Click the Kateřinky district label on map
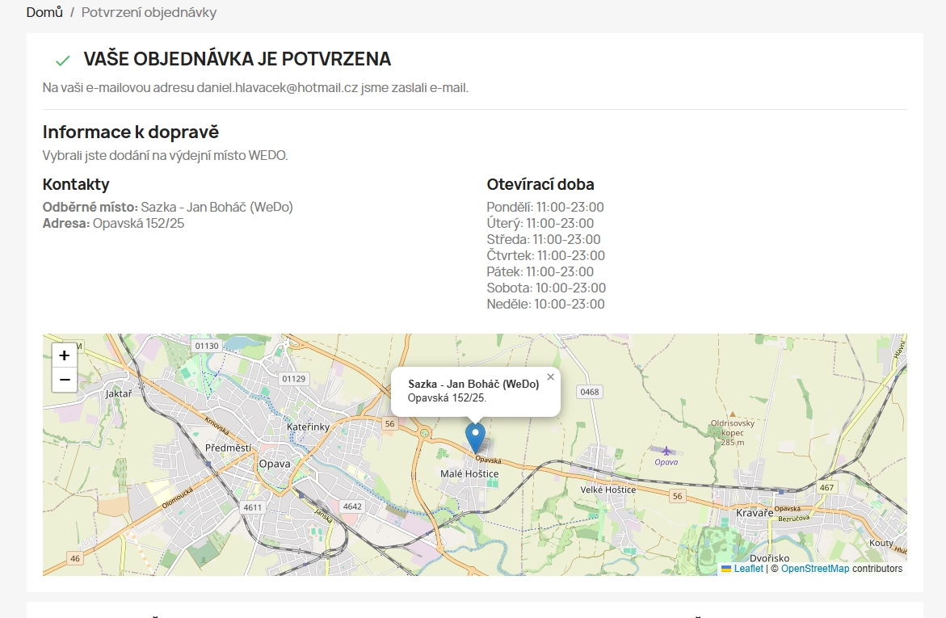Viewport: 946px width, 618px height. point(308,427)
